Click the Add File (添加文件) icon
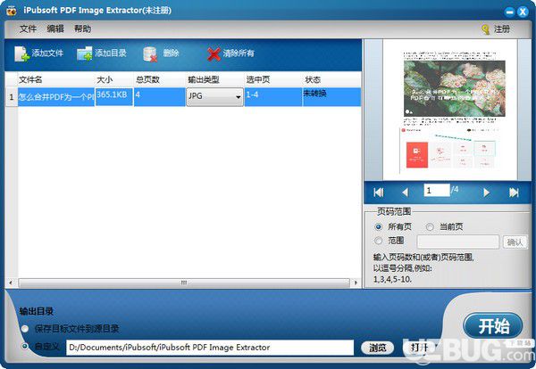Image resolution: width=536 pixels, height=369 pixels. 21,53
